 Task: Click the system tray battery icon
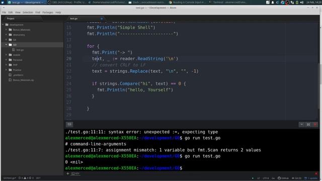coord(297,3)
